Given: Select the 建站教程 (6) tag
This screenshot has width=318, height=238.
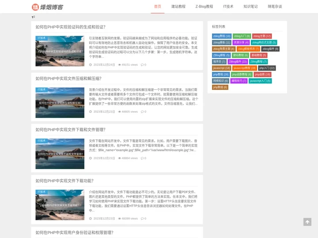Looking at the screenshot, I should 240,55.
